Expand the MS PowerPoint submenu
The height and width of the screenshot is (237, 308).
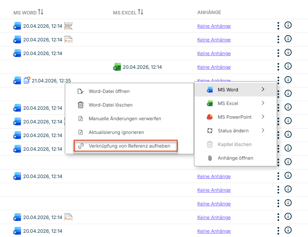(x=263, y=117)
